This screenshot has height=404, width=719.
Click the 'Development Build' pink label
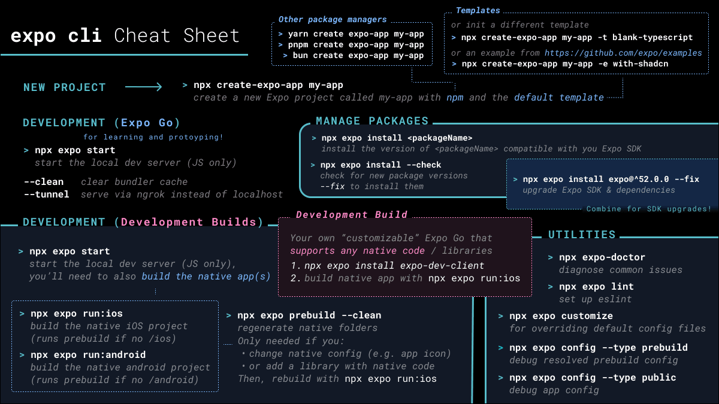(x=352, y=215)
